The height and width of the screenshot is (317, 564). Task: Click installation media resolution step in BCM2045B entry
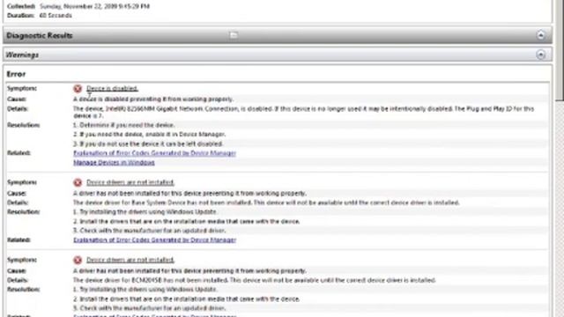(x=186, y=299)
